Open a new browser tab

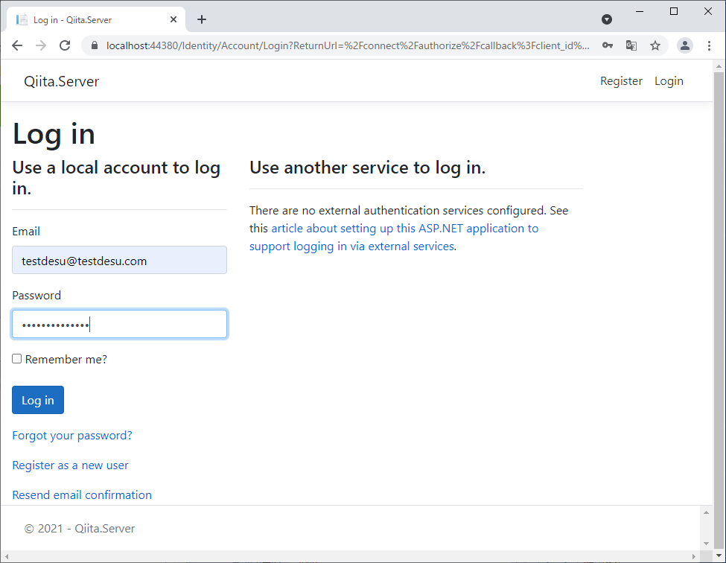201,19
